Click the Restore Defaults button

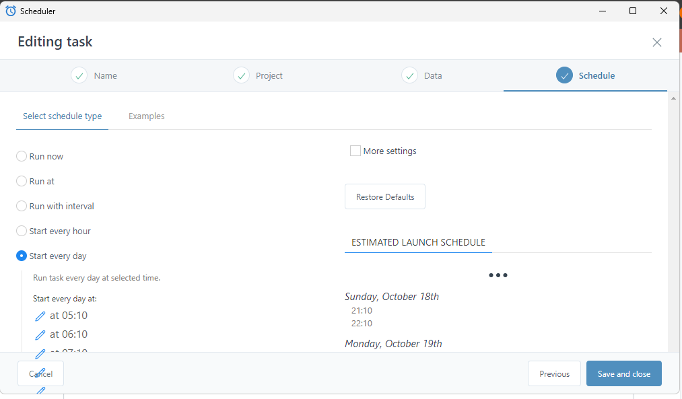point(385,197)
